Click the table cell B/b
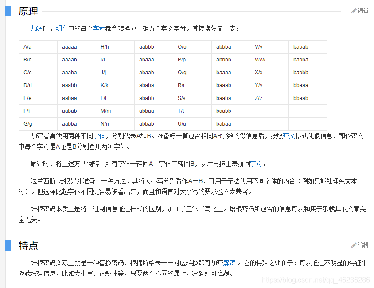Viewport: 374px width, 288px height. coord(38,60)
